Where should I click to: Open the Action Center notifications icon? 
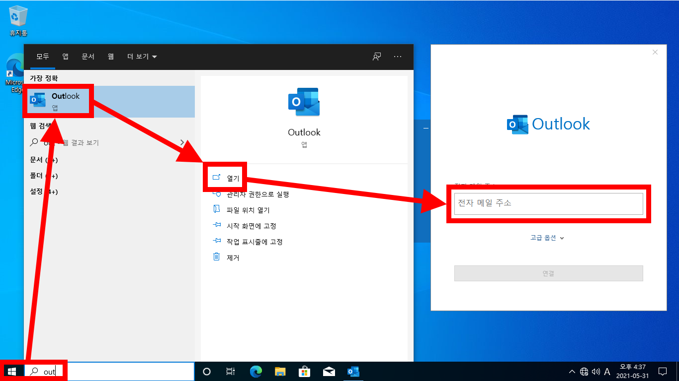click(x=662, y=371)
